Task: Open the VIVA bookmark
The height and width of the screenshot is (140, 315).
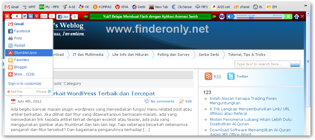Action: (x=122, y=7)
